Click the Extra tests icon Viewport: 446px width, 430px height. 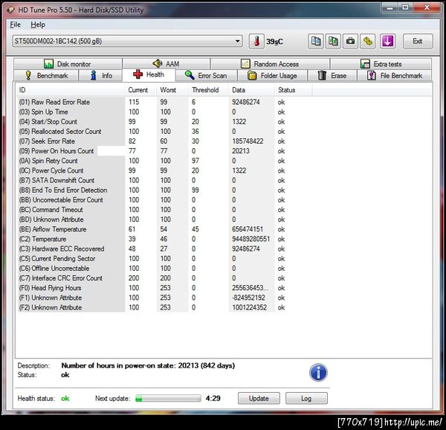pos(365,64)
